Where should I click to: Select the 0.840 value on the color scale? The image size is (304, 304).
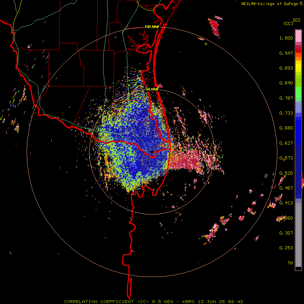tap(286, 83)
